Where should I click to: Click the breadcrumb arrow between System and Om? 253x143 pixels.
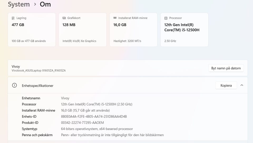35,4
